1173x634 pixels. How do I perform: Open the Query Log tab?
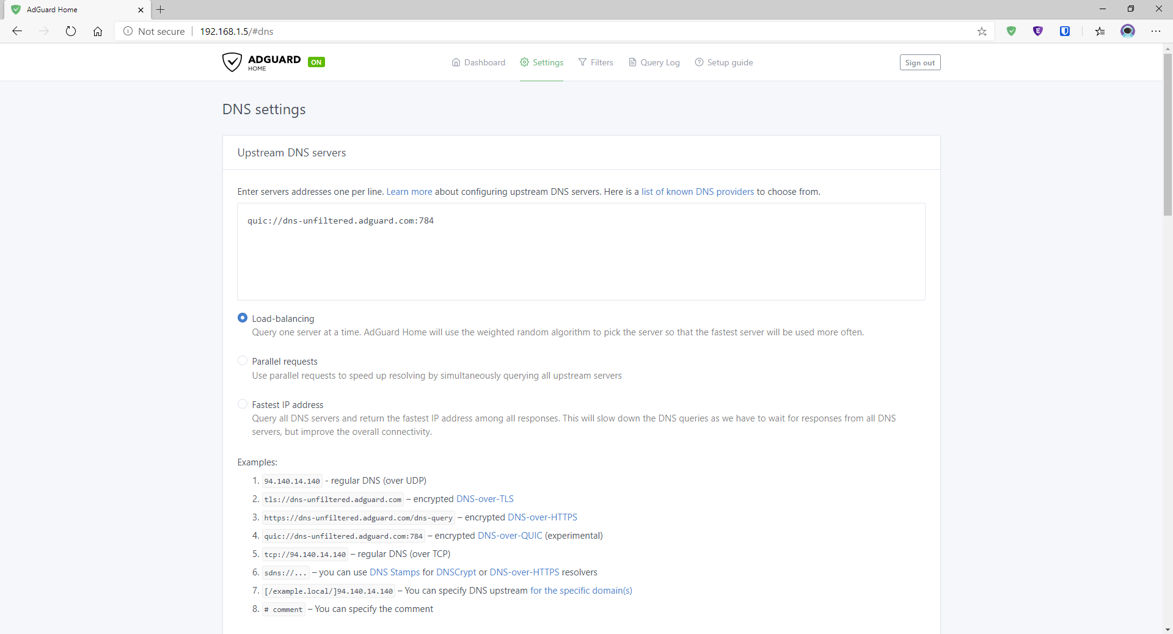[x=654, y=62]
